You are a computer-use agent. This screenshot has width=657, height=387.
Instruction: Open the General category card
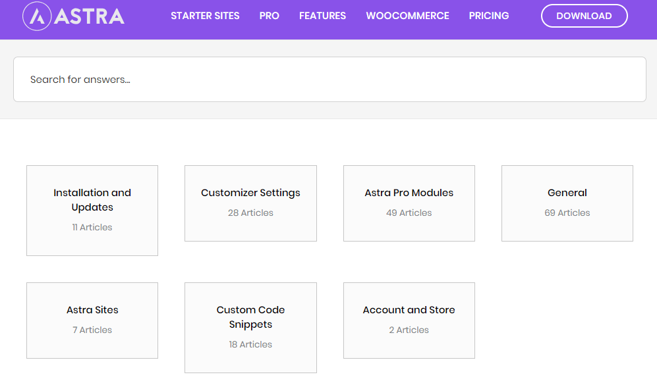coord(567,203)
